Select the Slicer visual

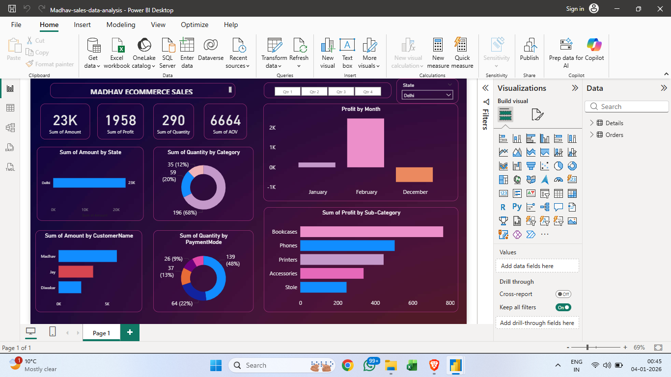[x=544, y=193]
